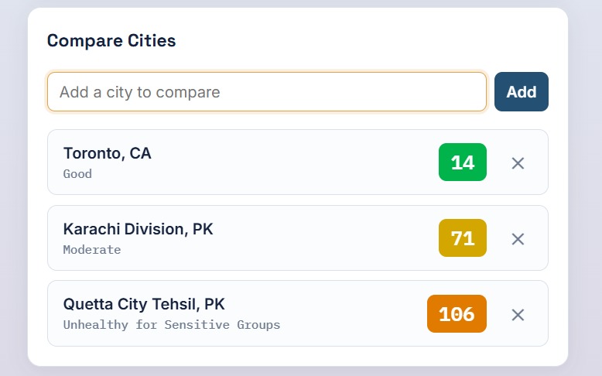Select the Karachi Division, PK city name
Screen dimensions: 602x376
pyautogui.click(x=138, y=229)
